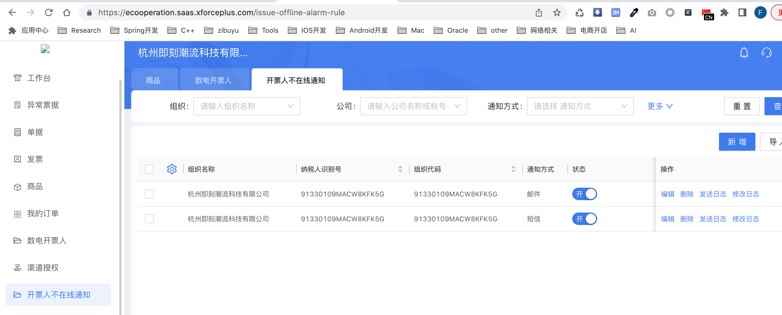Viewport: 782px width, 315px height.
Task: Sort by 纳税人识别号 column arrows
Action: click(400, 169)
